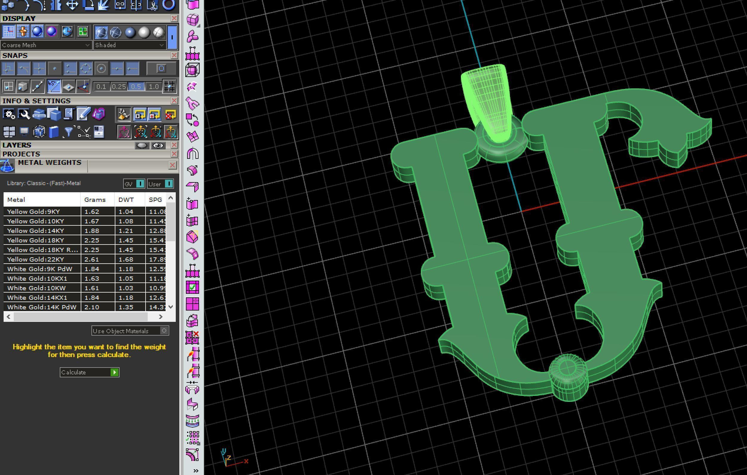Sort by the DWT column header
This screenshot has height=475, width=747.
tap(130, 200)
